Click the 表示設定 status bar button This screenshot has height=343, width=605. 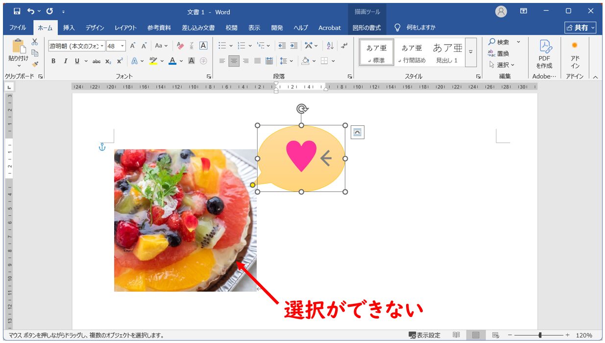pyautogui.click(x=424, y=335)
